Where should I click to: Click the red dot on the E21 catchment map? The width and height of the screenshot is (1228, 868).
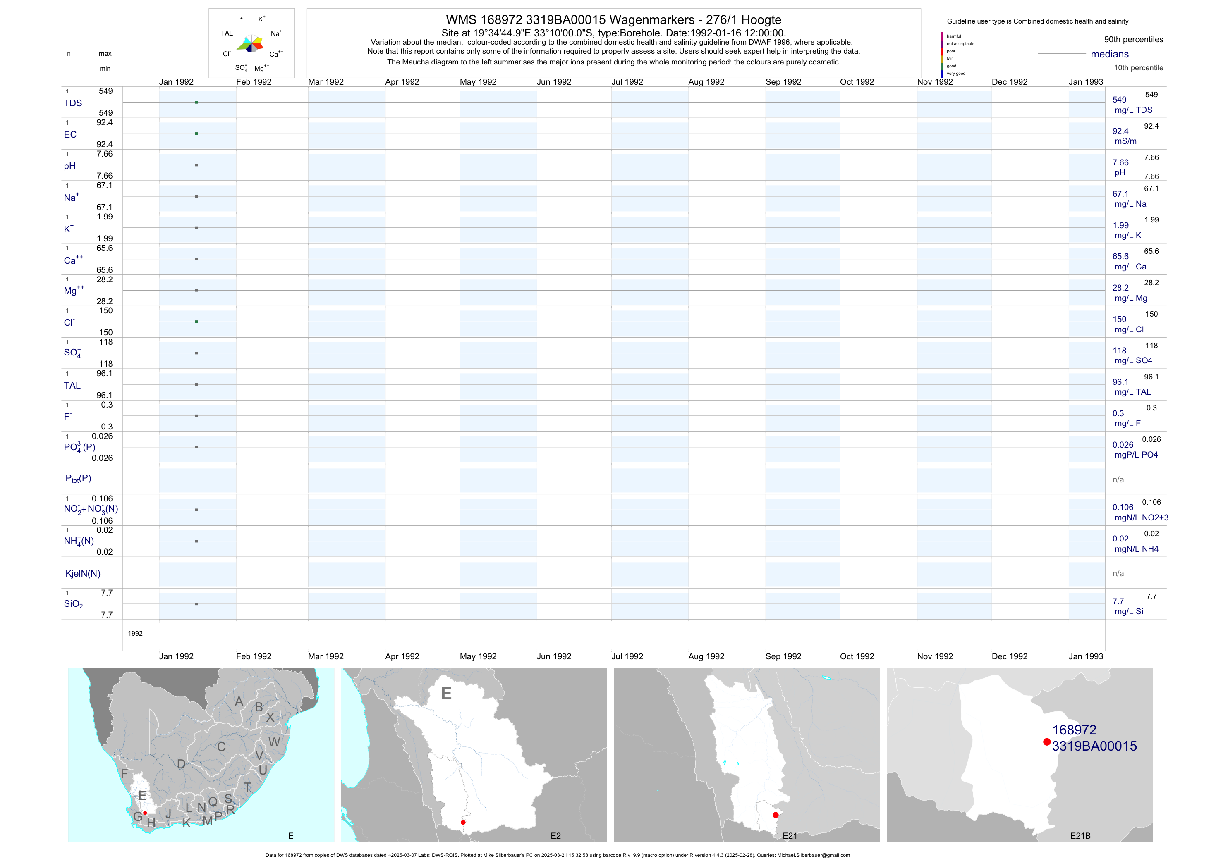tap(775, 815)
